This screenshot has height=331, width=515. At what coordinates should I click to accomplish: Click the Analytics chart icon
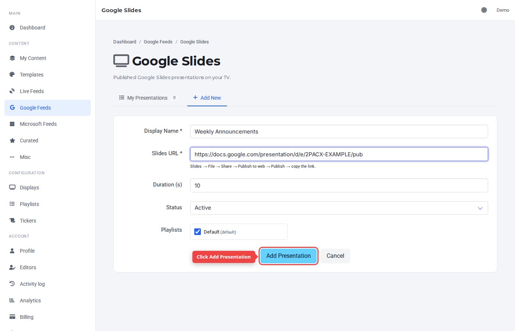[12, 300]
